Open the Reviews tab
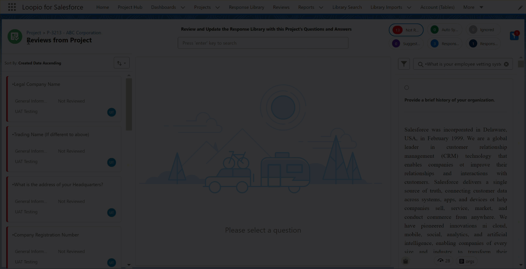Screen dimensions: 526x269 point(281,7)
